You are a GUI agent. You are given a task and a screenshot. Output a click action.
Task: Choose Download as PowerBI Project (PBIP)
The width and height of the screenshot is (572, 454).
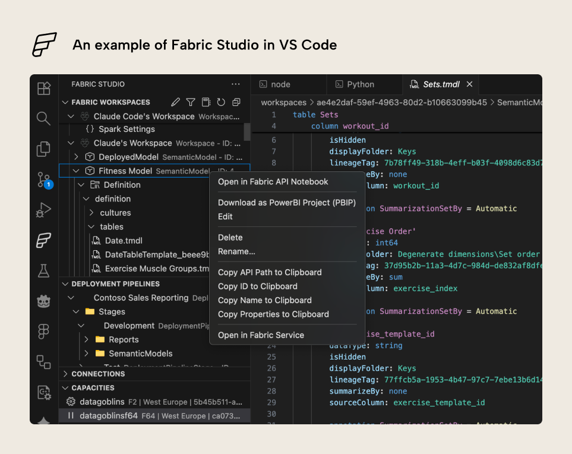click(x=287, y=203)
